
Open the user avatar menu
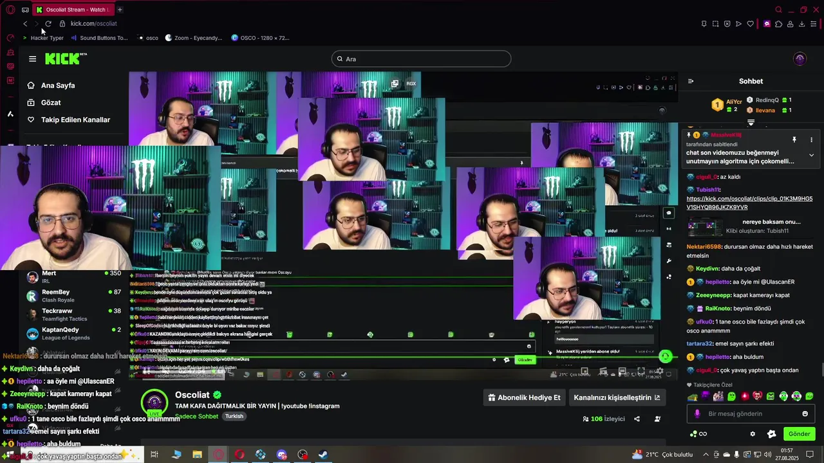point(800,59)
